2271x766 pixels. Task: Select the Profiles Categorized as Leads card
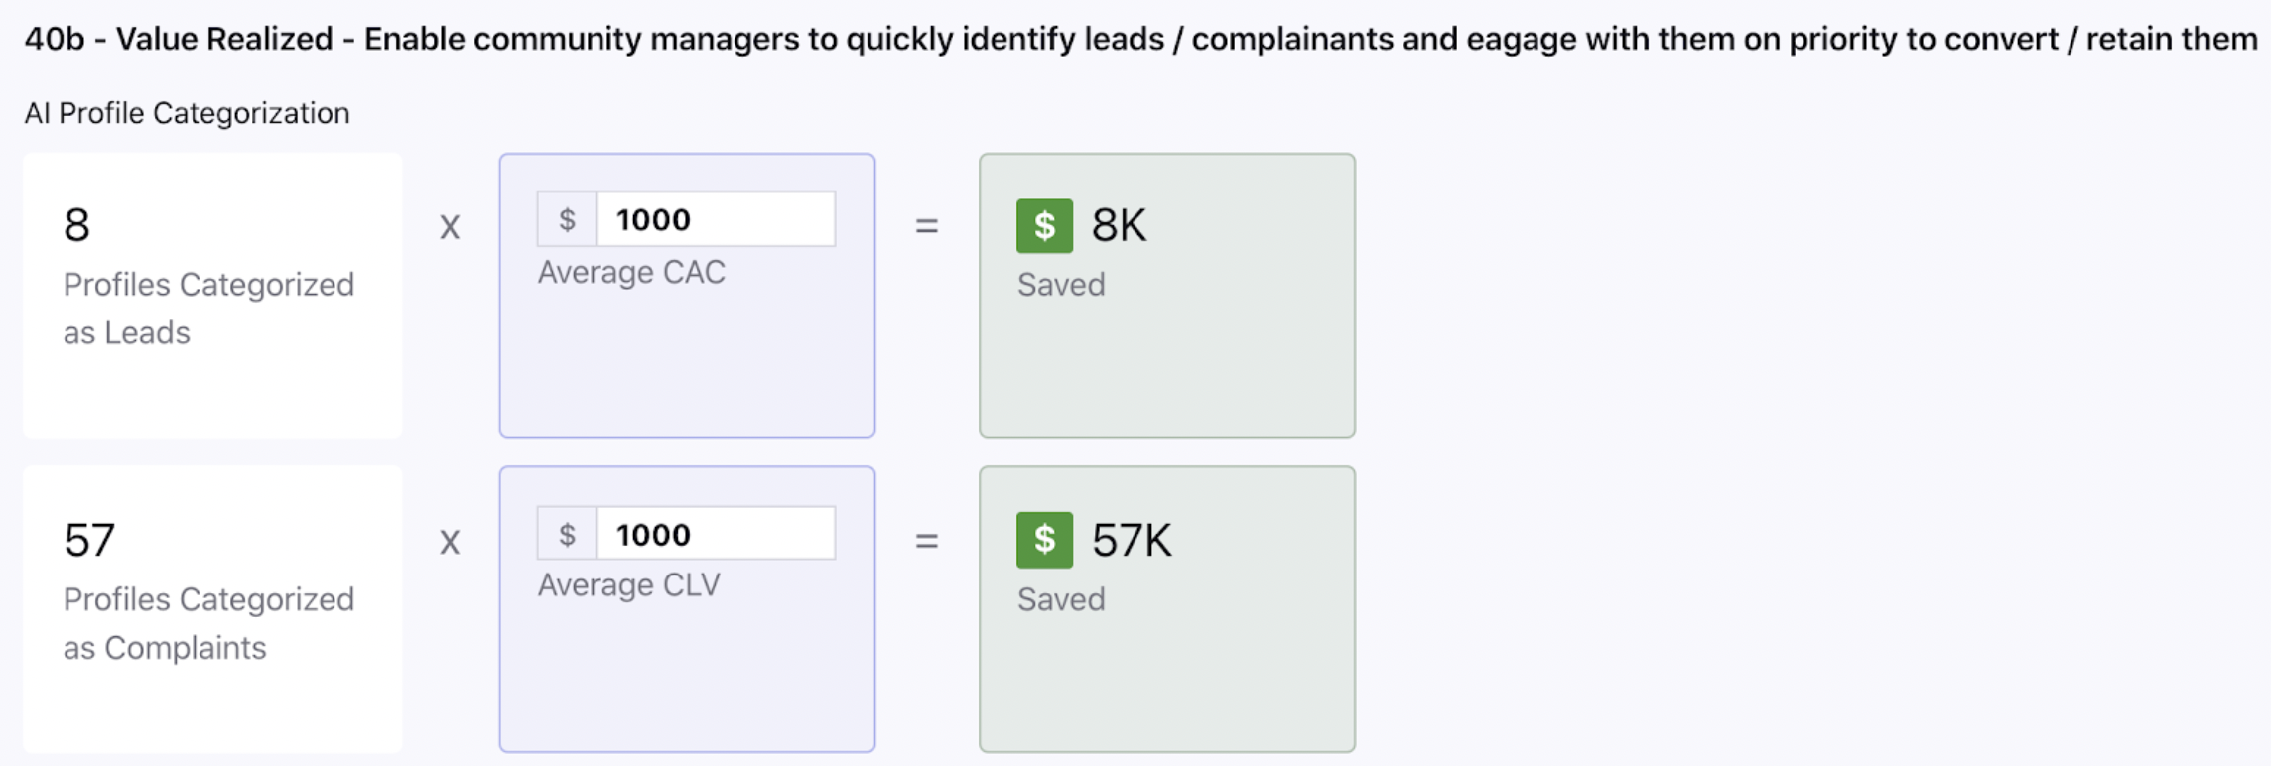tap(212, 295)
